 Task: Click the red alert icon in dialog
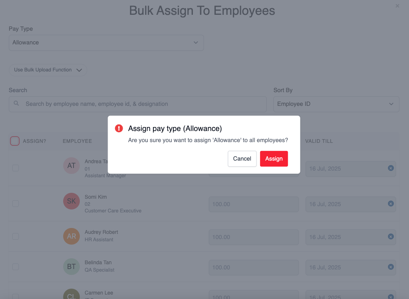pos(119,128)
